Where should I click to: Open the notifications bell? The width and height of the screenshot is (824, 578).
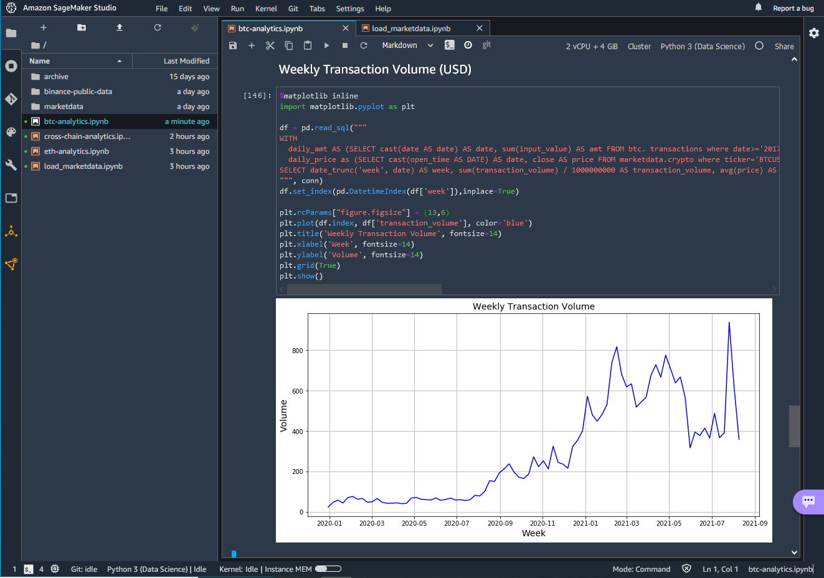click(758, 7)
